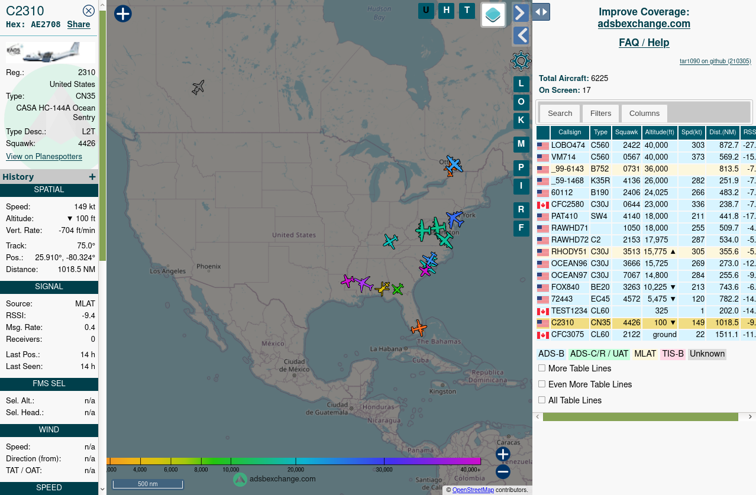Sort table by Altitude(ft) column
This screenshot has height=495, width=756.
point(660,132)
